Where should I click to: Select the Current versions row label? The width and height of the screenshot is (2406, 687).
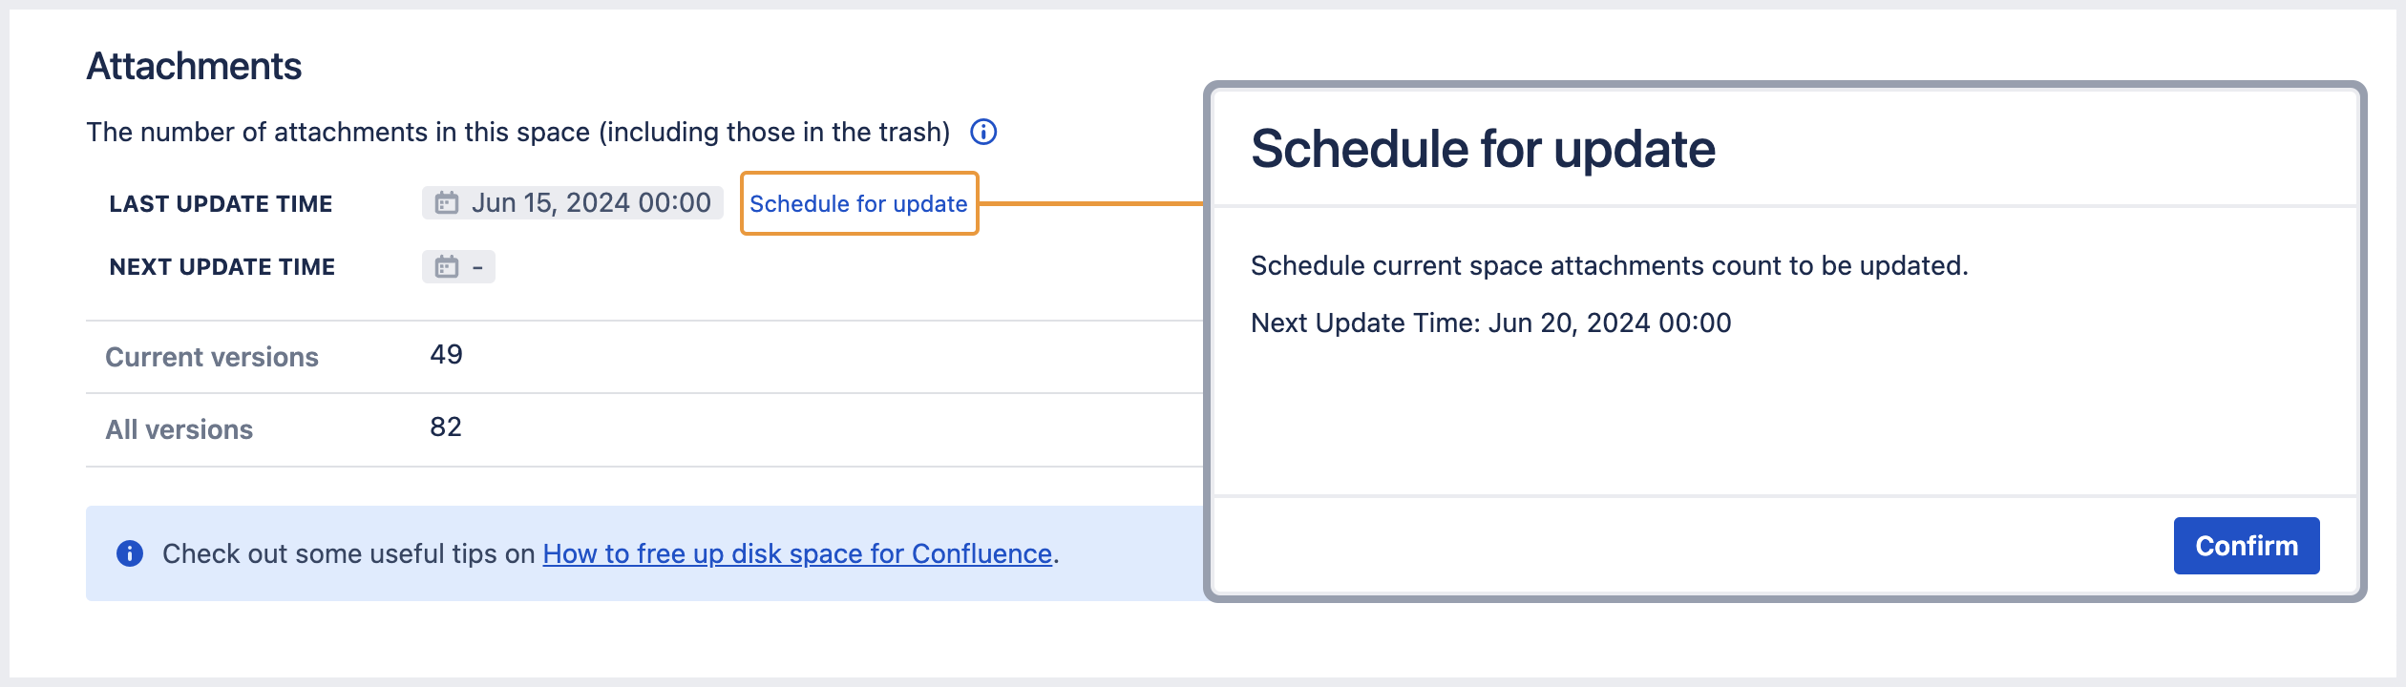[x=212, y=357]
